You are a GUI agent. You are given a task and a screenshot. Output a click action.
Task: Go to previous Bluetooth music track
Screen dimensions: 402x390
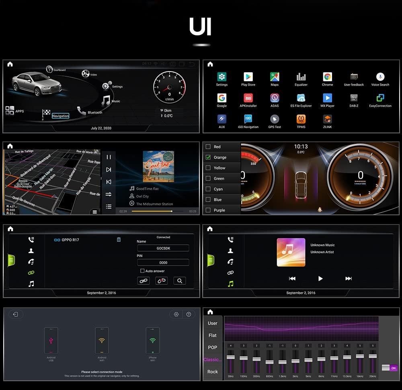[x=292, y=278]
